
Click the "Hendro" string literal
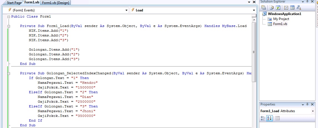coord(89,83)
